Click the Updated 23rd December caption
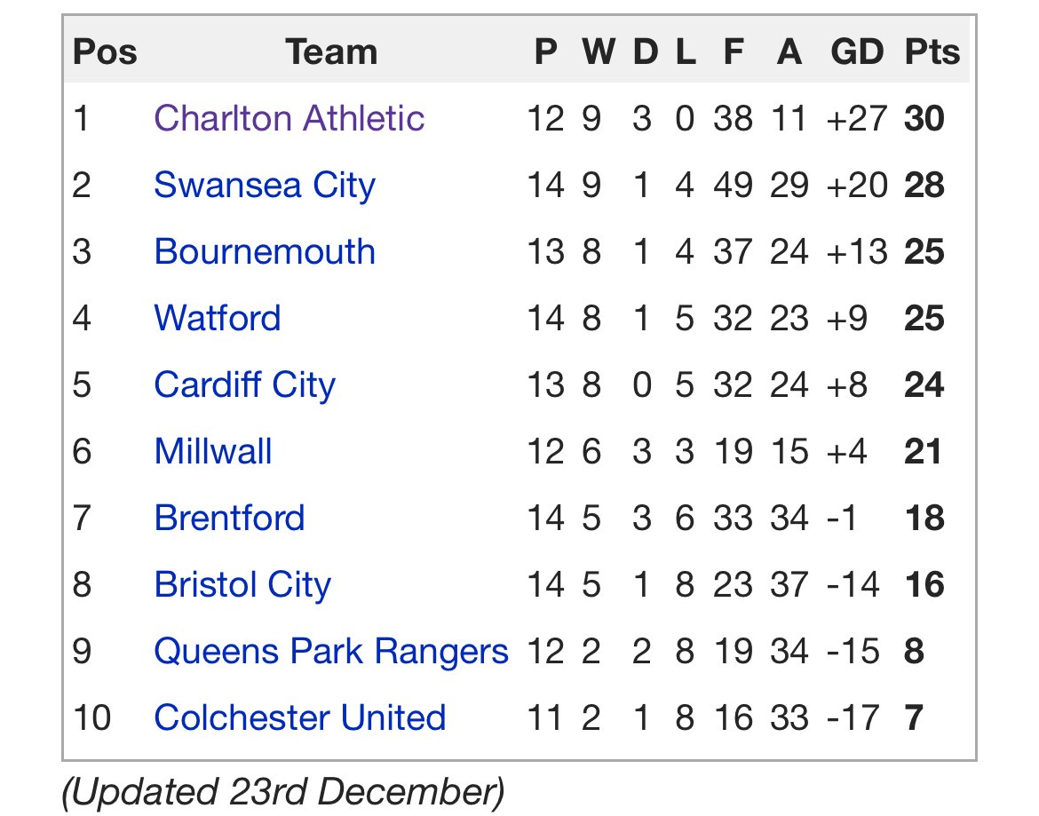 (x=282, y=791)
